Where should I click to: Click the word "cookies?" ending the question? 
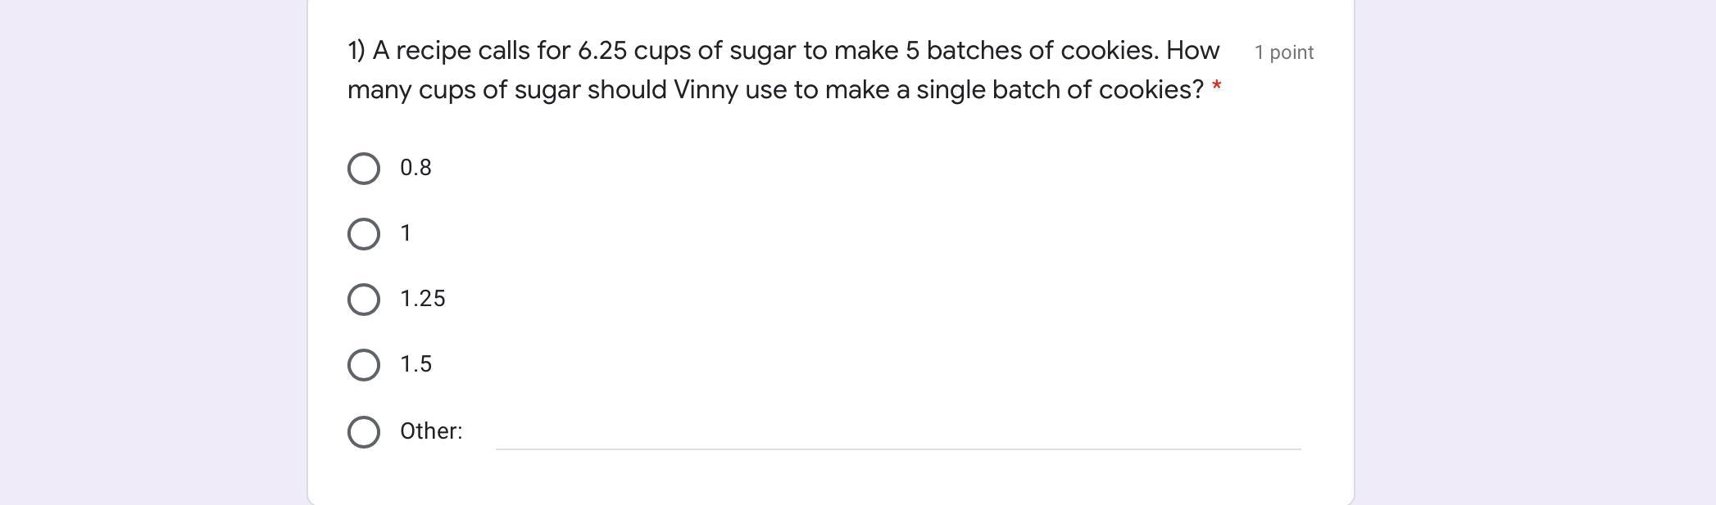pyautogui.click(x=1151, y=90)
